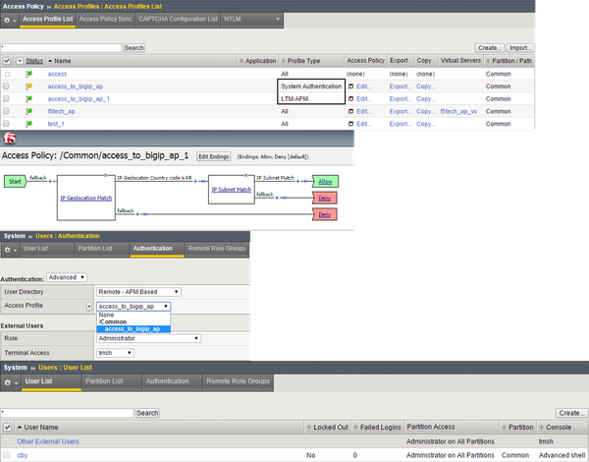This screenshot has height=462, width=589.
Task: Add item after IP Geolocation Country code branch
Action: click(195, 181)
